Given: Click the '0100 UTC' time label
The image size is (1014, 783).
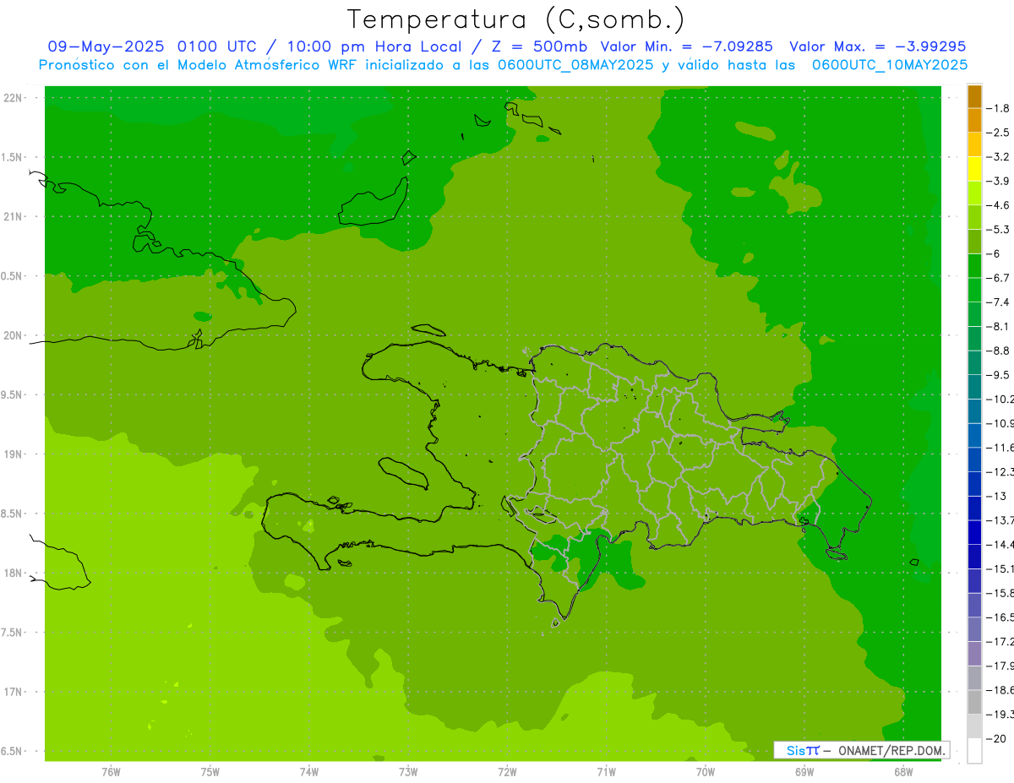Looking at the screenshot, I should click(x=216, y=46).
